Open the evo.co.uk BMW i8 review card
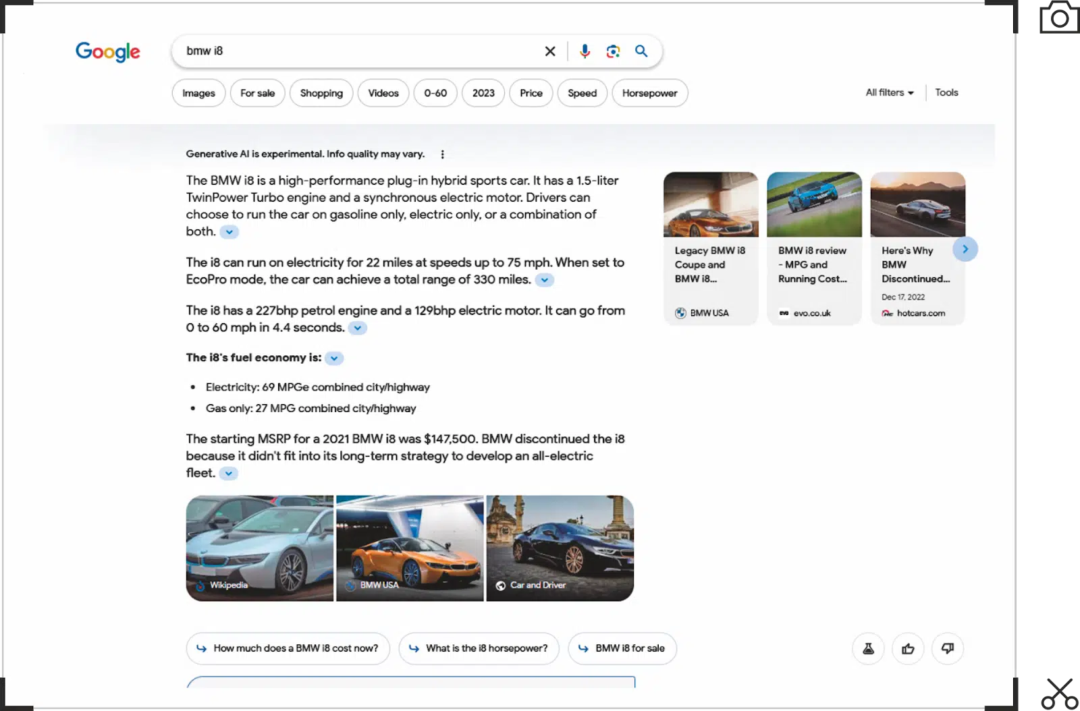 pos(814,248)
